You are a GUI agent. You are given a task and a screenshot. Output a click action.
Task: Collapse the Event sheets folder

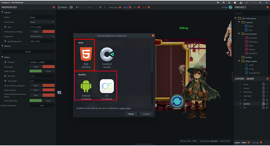click(239, 34)
